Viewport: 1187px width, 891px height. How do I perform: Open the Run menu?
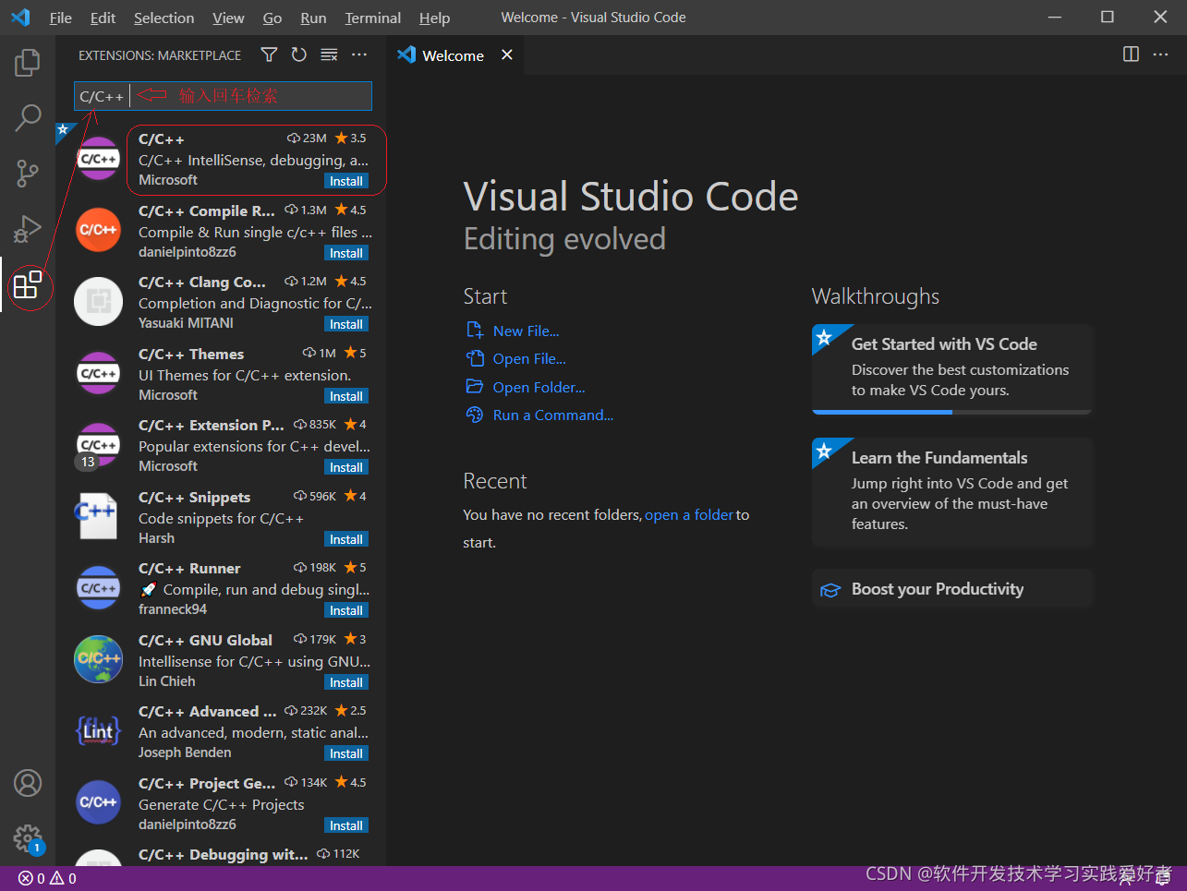[313, 18]
